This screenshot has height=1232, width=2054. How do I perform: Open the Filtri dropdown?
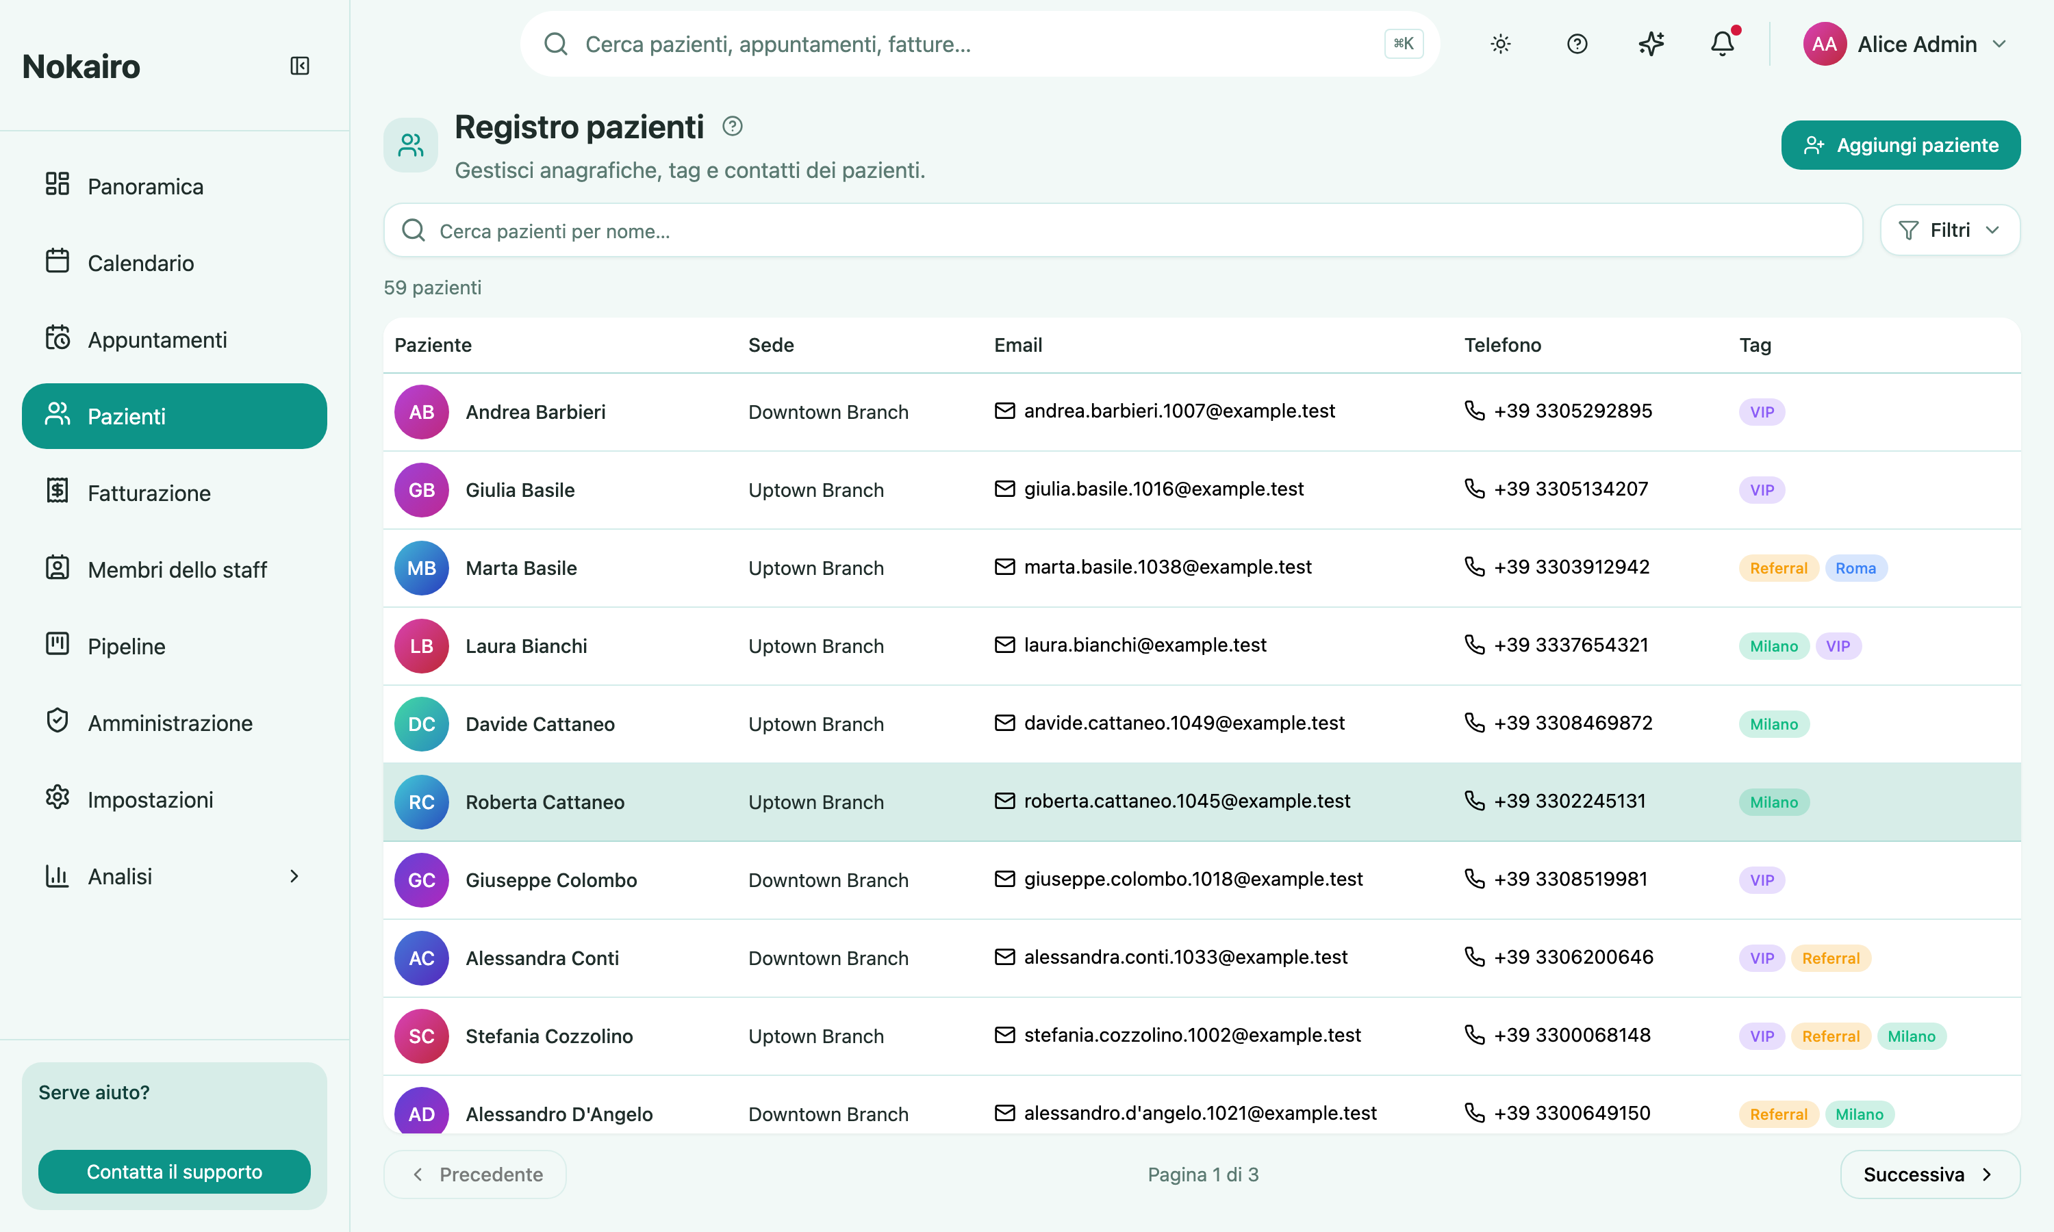point(1949,231)
